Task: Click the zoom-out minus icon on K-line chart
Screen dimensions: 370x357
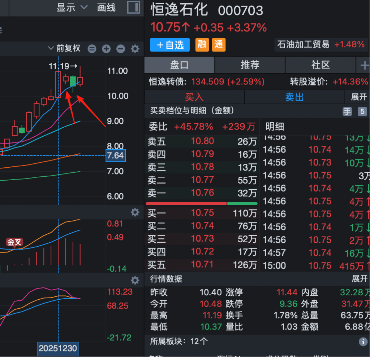Action: click(x=121, y=49)
